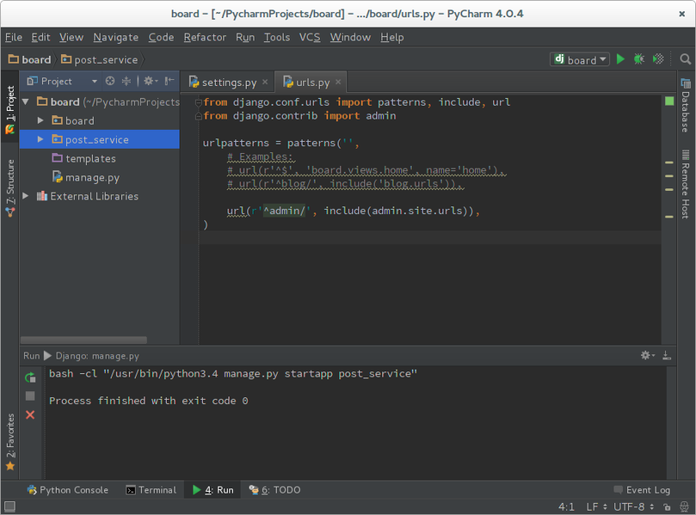Fold first import line marker
Screen dimensions: 696x515
coord(199,102)
